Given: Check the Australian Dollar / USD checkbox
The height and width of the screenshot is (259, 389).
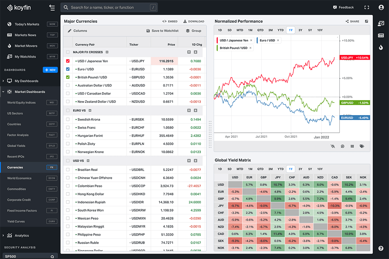Looking at the screenshot, I should [x=68, y=85].
